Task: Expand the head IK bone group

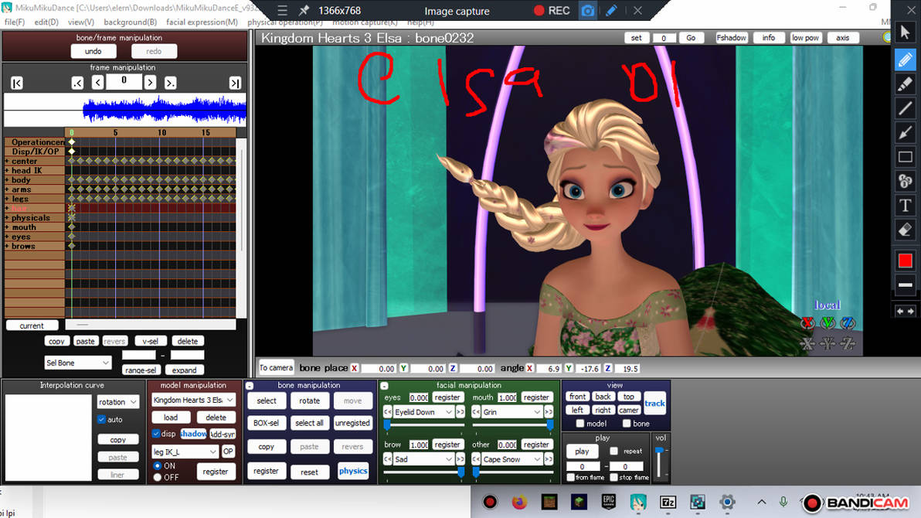Action: point(5,170)
